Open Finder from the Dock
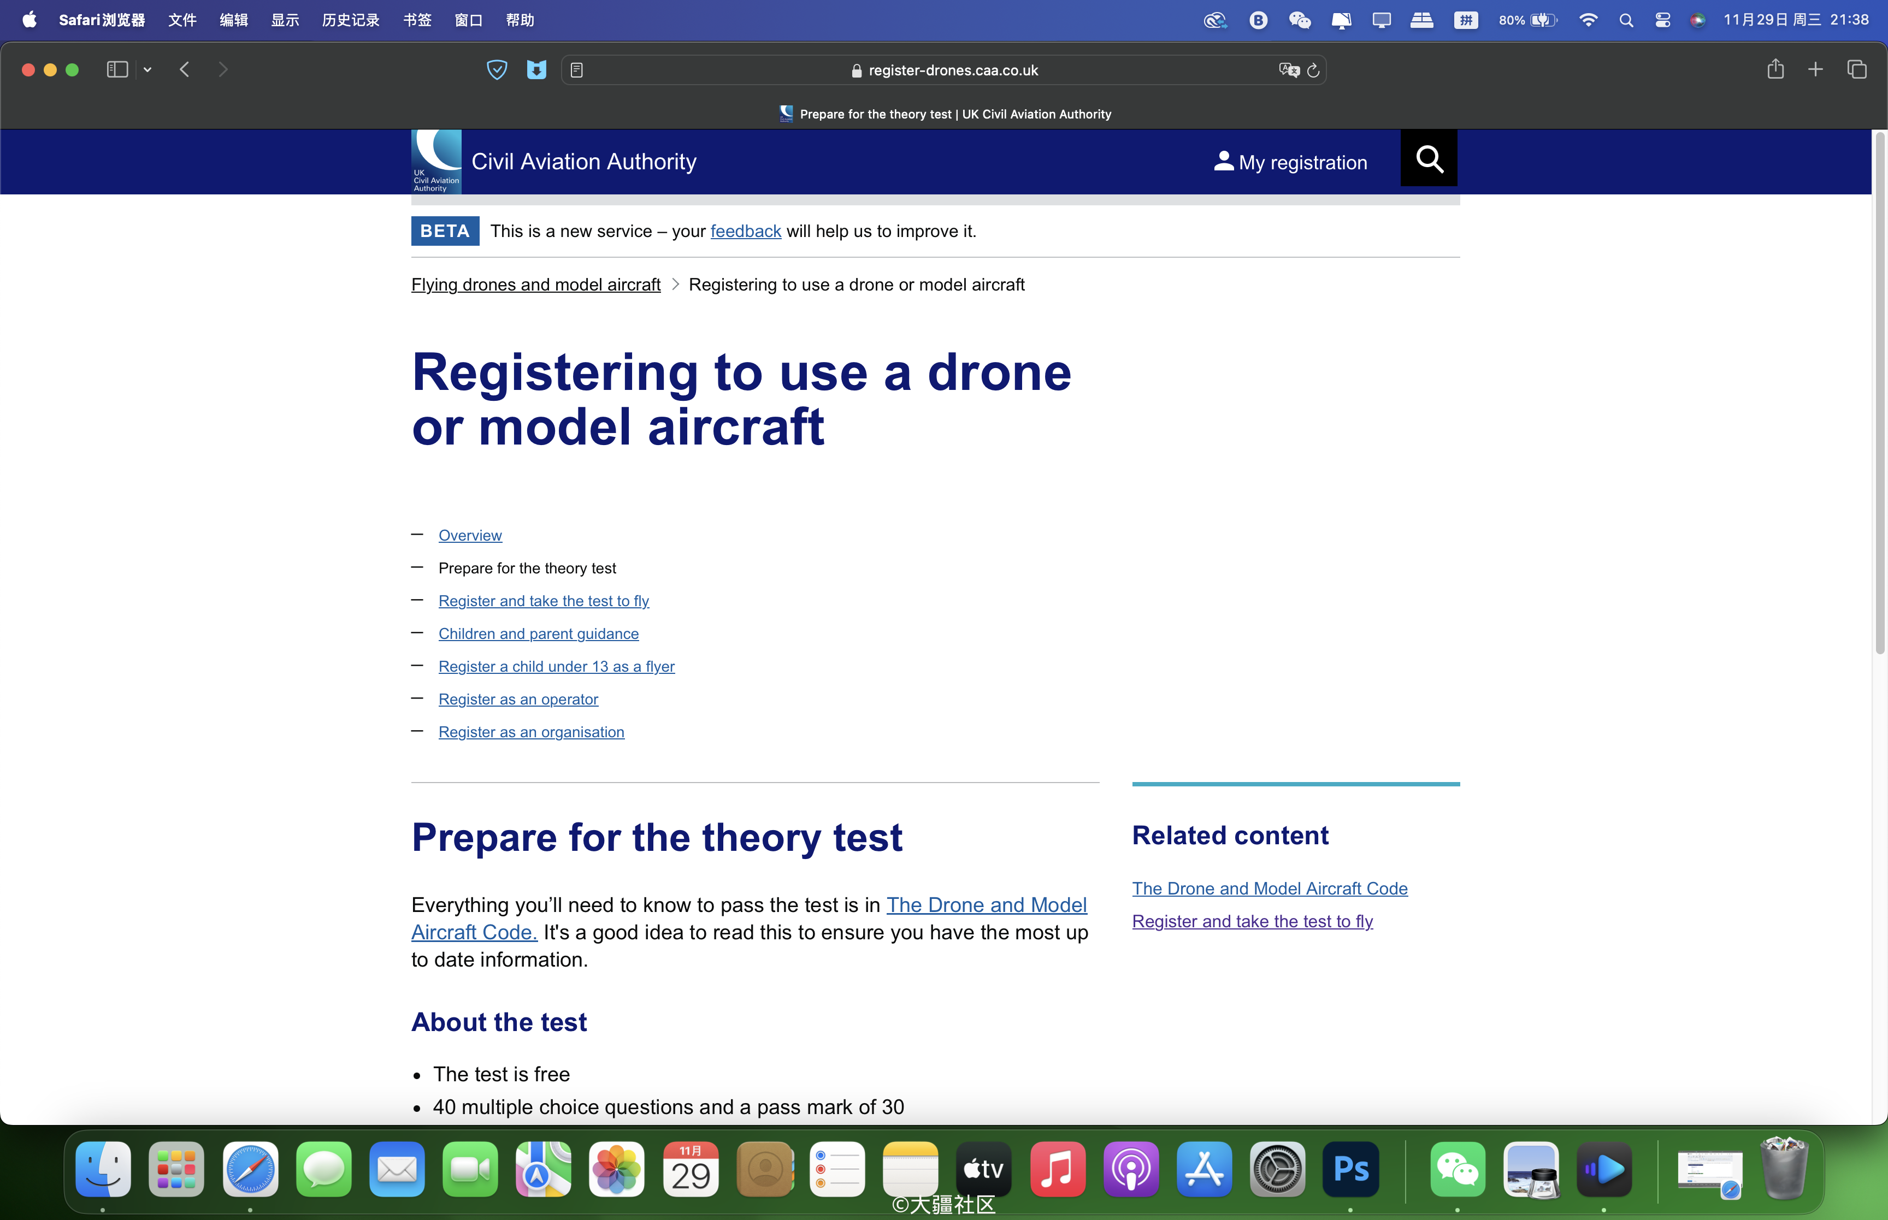 103,1169
